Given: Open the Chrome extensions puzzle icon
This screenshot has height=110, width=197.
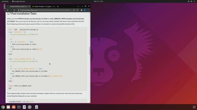Looking at the screenshot, I should tap(81, 10).
